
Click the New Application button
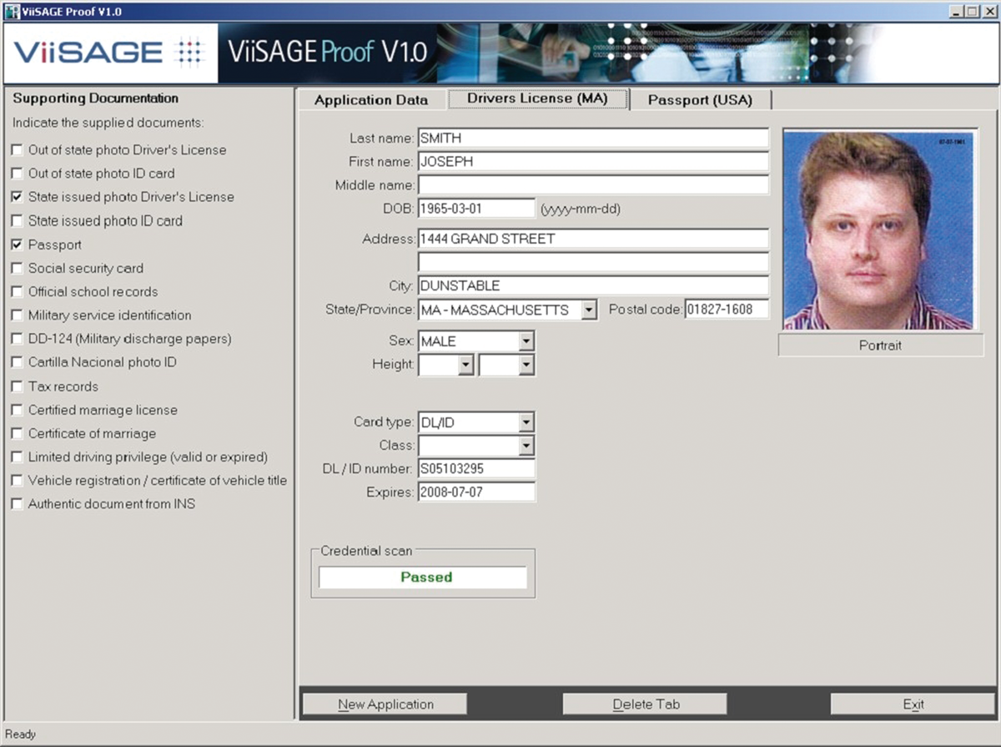(385, 704)
